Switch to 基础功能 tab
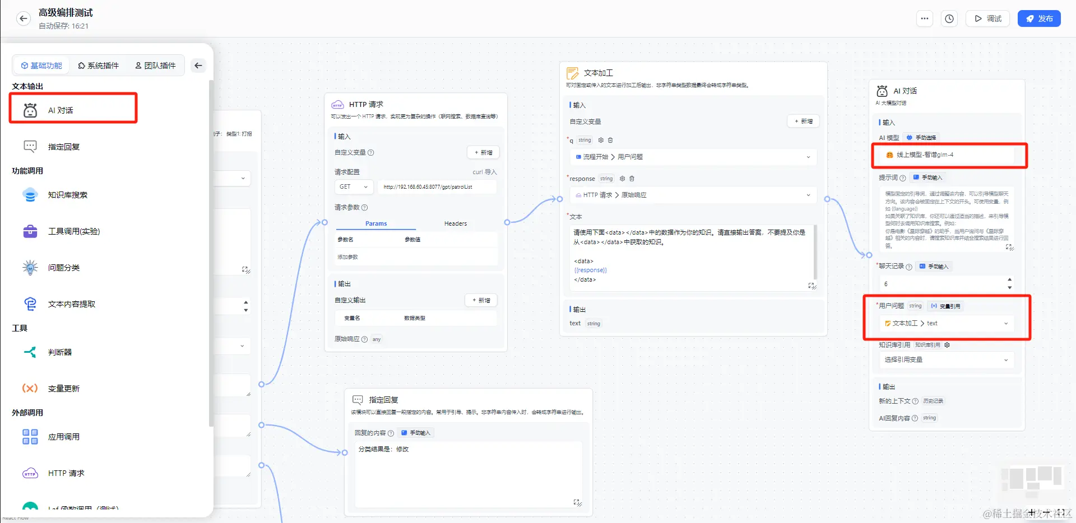This screenshot has width=1076, height=523. point(41,66)
